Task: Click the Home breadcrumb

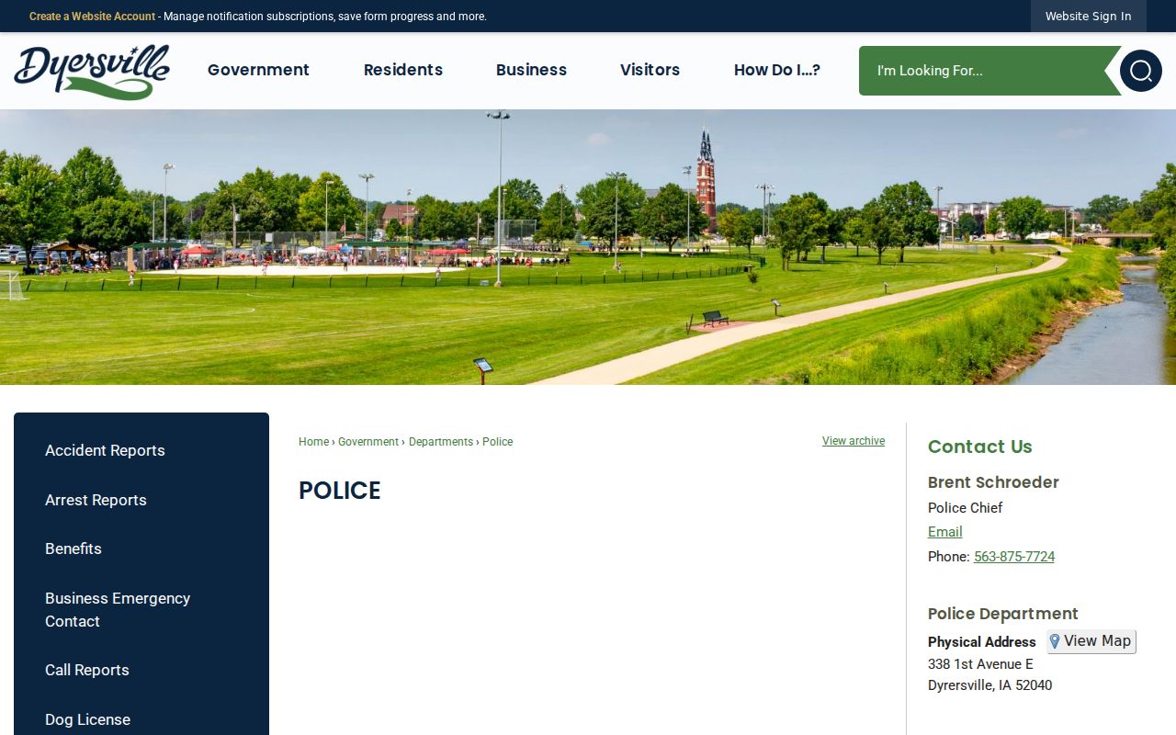Action: pos(313,442)
